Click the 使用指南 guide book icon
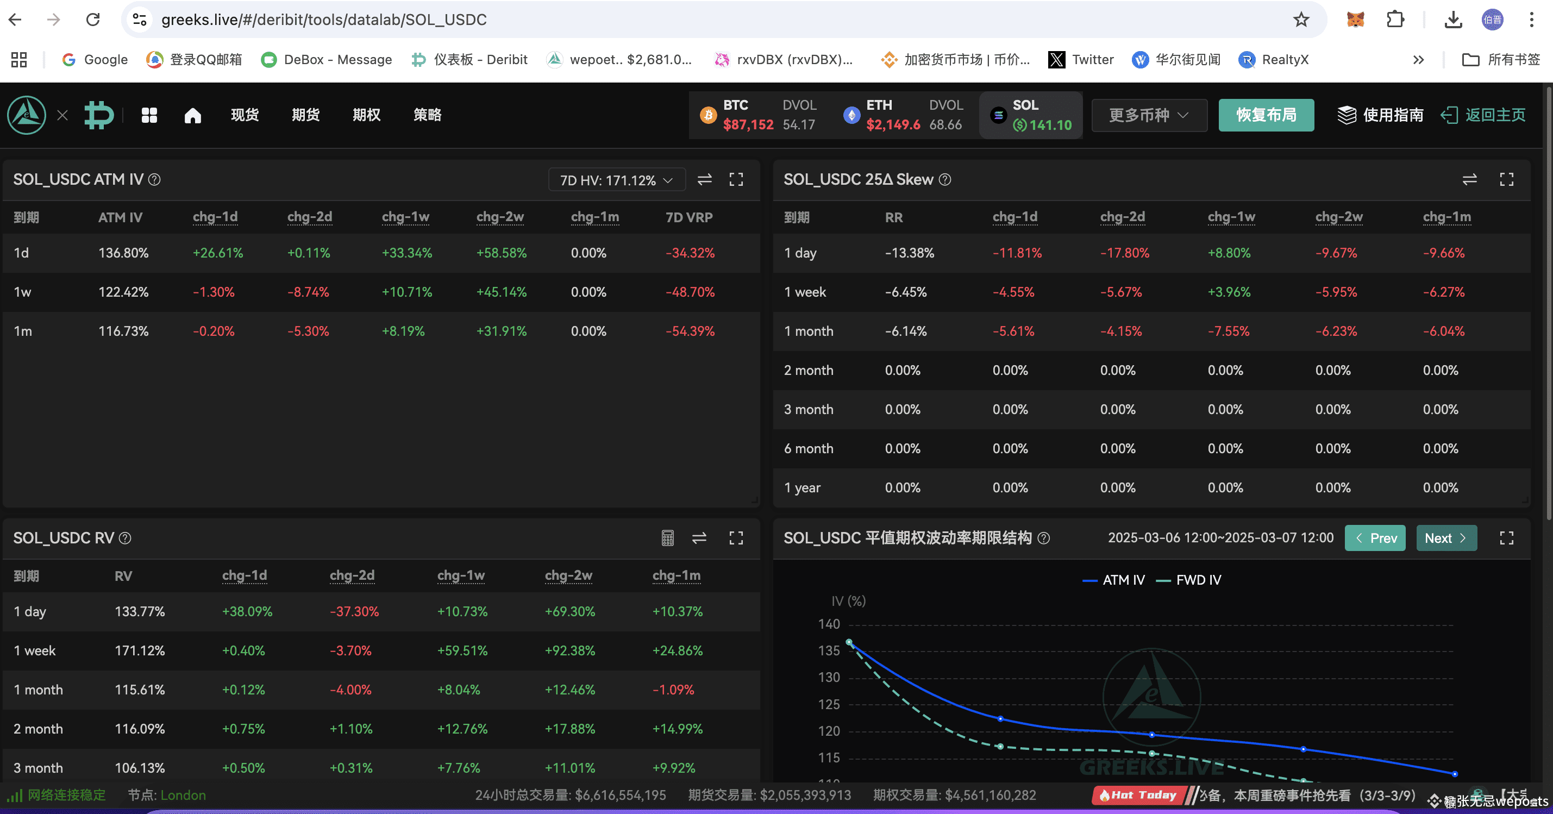 tap(1348, 115)
